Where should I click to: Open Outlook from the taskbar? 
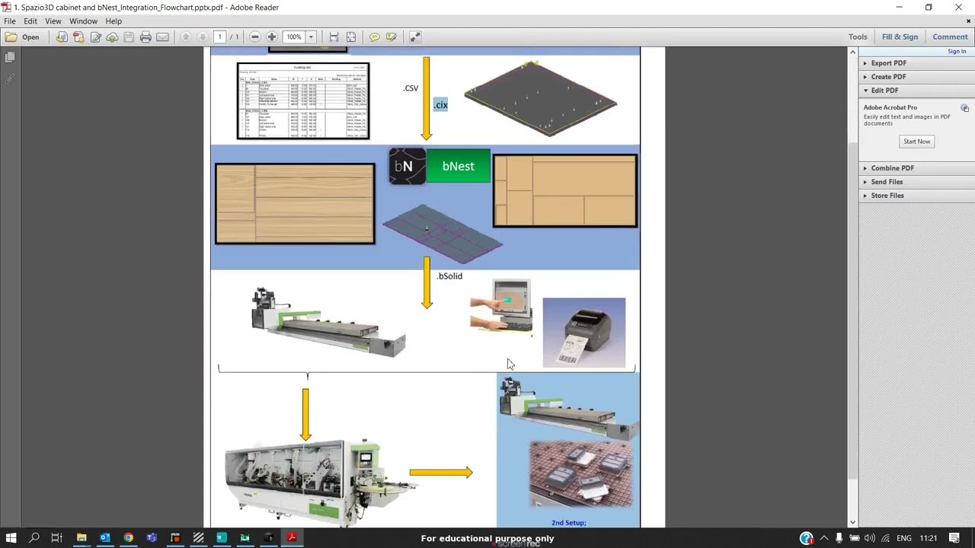(x=105, y=538)
